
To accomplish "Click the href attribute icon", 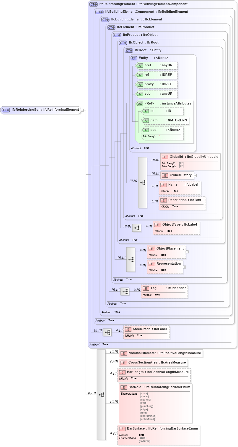I will [x=140, y=65].
